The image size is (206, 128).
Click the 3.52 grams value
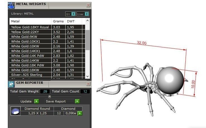(x=56, y=32)
